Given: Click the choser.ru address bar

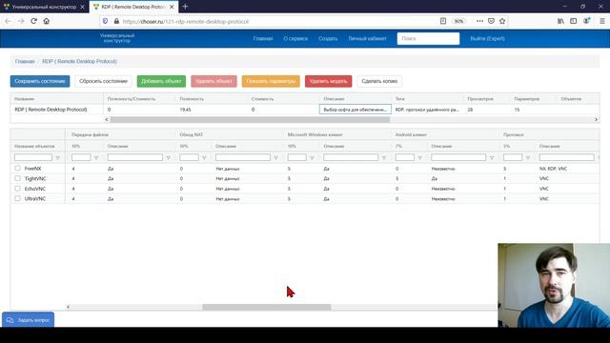Looking at the screenshot, I should (273, 21).
